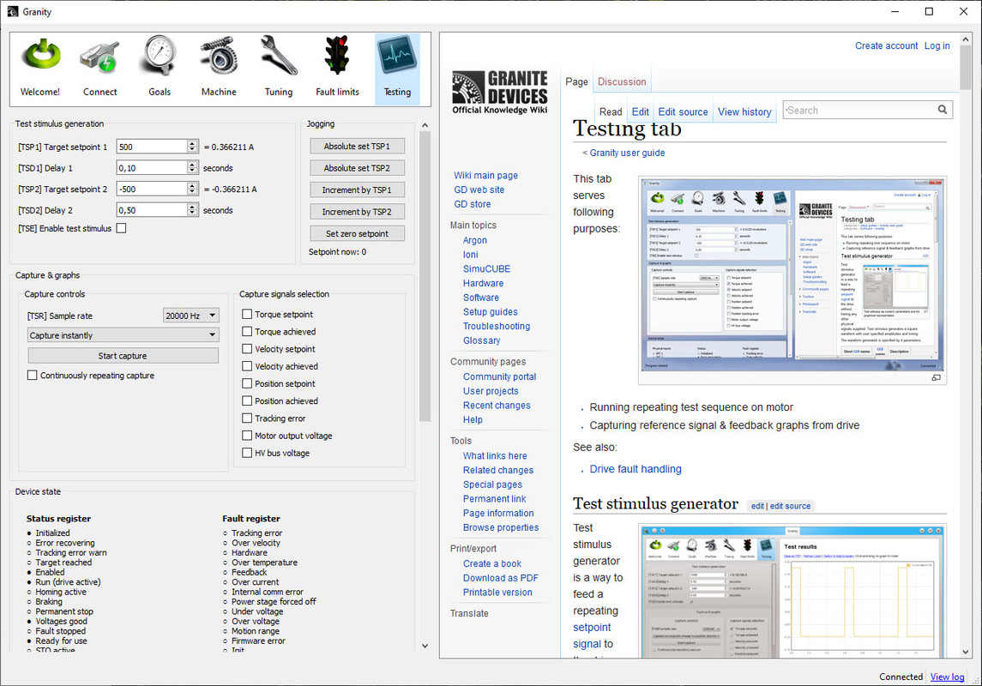This screenshot has width=982, height=686.
Task: Click the TSD2 Delay 2 value field
Action: click(152, 210)
